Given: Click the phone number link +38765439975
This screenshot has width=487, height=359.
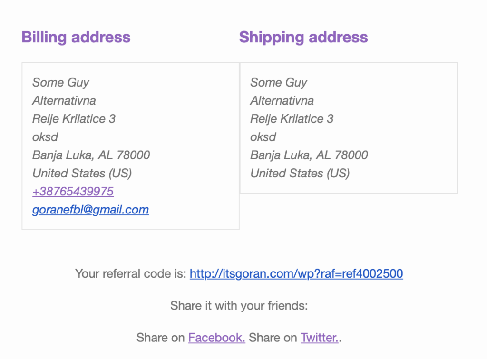Looking at the screenshot, I should (x=73, y=192).
